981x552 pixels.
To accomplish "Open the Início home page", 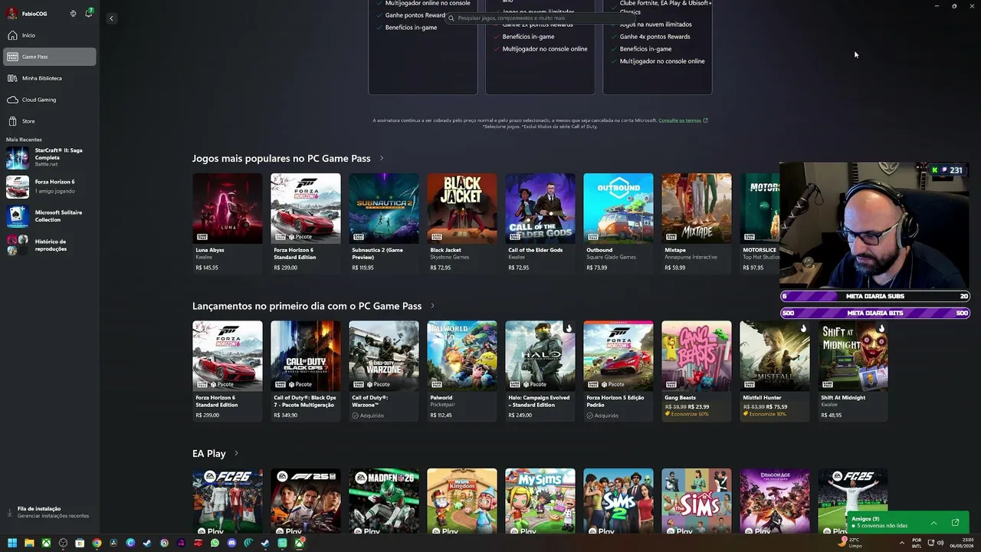I will tap(50, 35).
